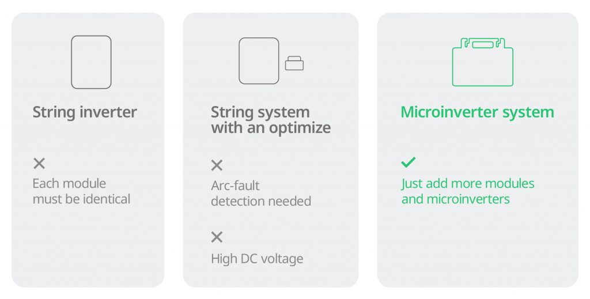Click the "Each module must be identical" text
Viewport: 590px width, 299px height.
click(x=81, y=192)
